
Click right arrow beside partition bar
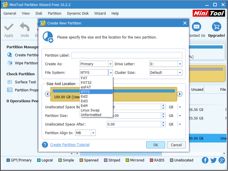click(180, 94)
